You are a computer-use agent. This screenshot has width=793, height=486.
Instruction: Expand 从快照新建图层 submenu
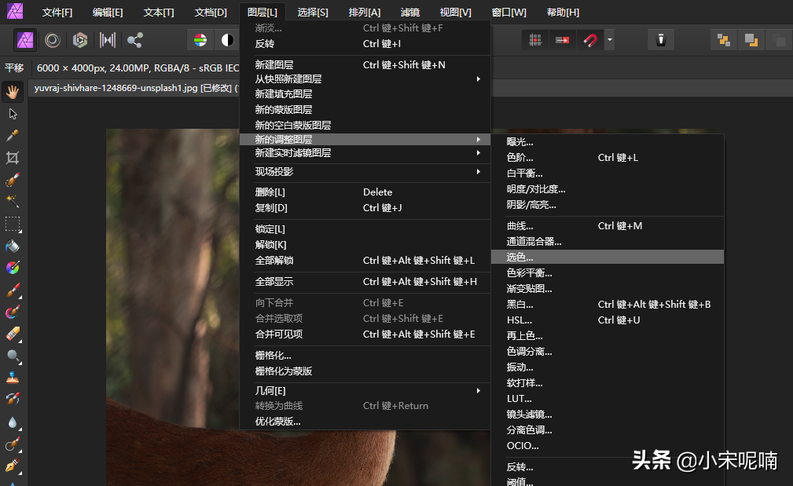click(365, 79)
